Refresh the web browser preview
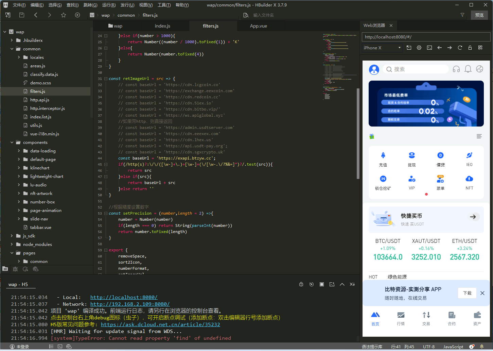Viewport: 493px width, 351px height. coord(460,48)
